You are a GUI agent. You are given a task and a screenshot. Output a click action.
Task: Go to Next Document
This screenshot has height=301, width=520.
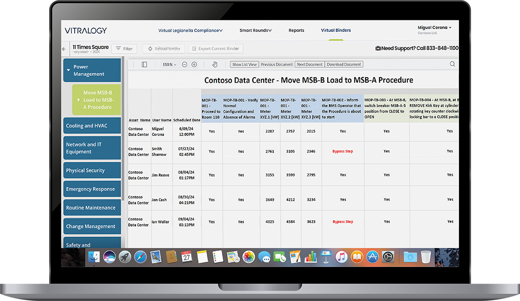click(310, 64)
